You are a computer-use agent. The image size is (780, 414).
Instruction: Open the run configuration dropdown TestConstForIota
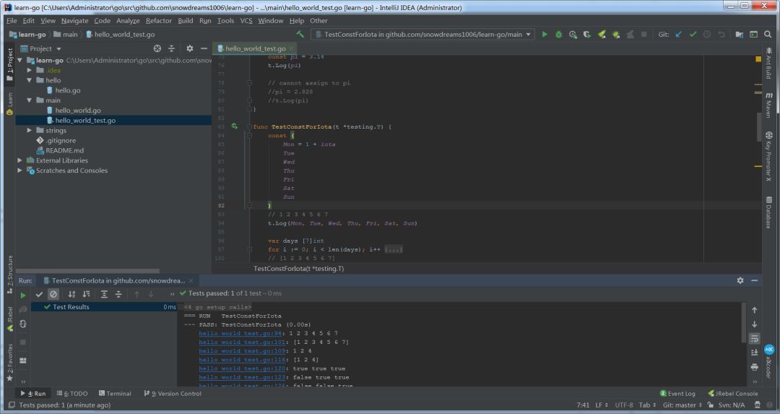(x=422, y=34)
